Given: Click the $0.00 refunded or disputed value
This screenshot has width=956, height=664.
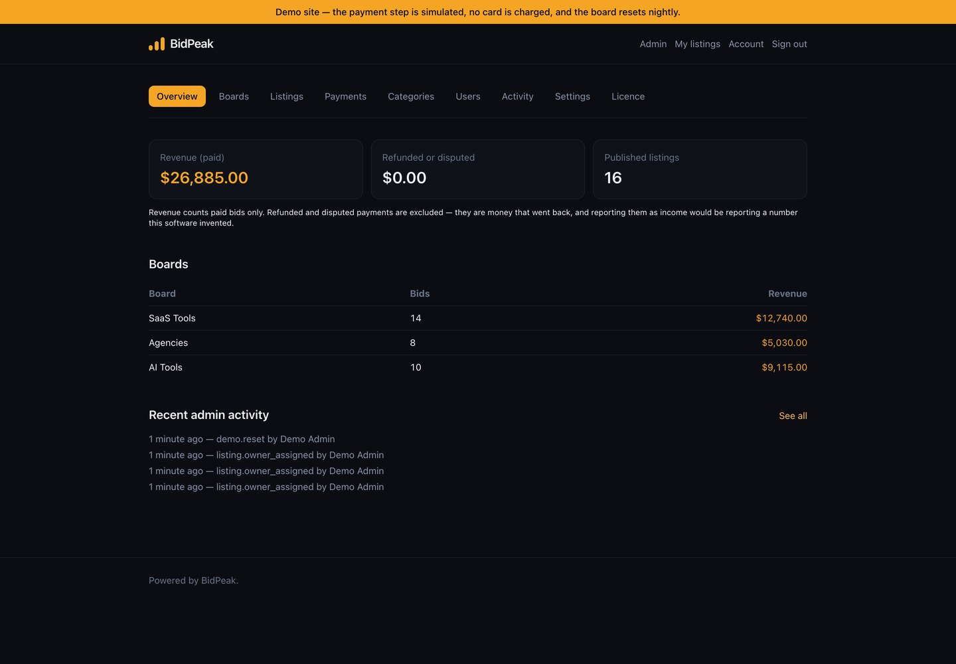Looking at the screenshot, I should point(404,178).
